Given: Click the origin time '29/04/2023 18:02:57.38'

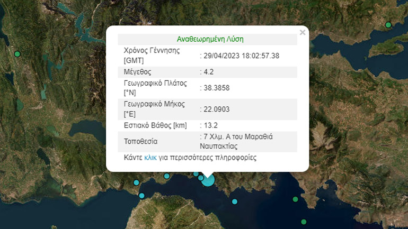Looking at the screenshot, I should (x=241, y=56).
